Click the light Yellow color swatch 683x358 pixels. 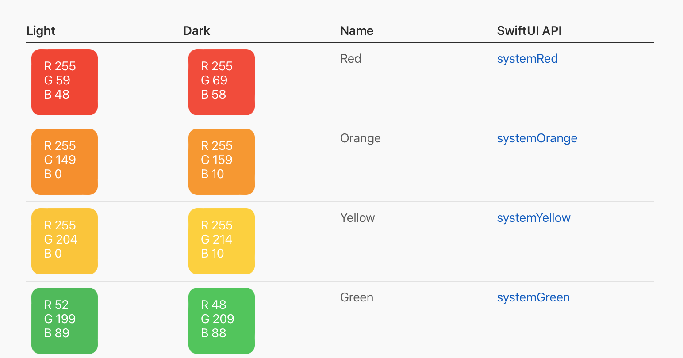(65, 241)
